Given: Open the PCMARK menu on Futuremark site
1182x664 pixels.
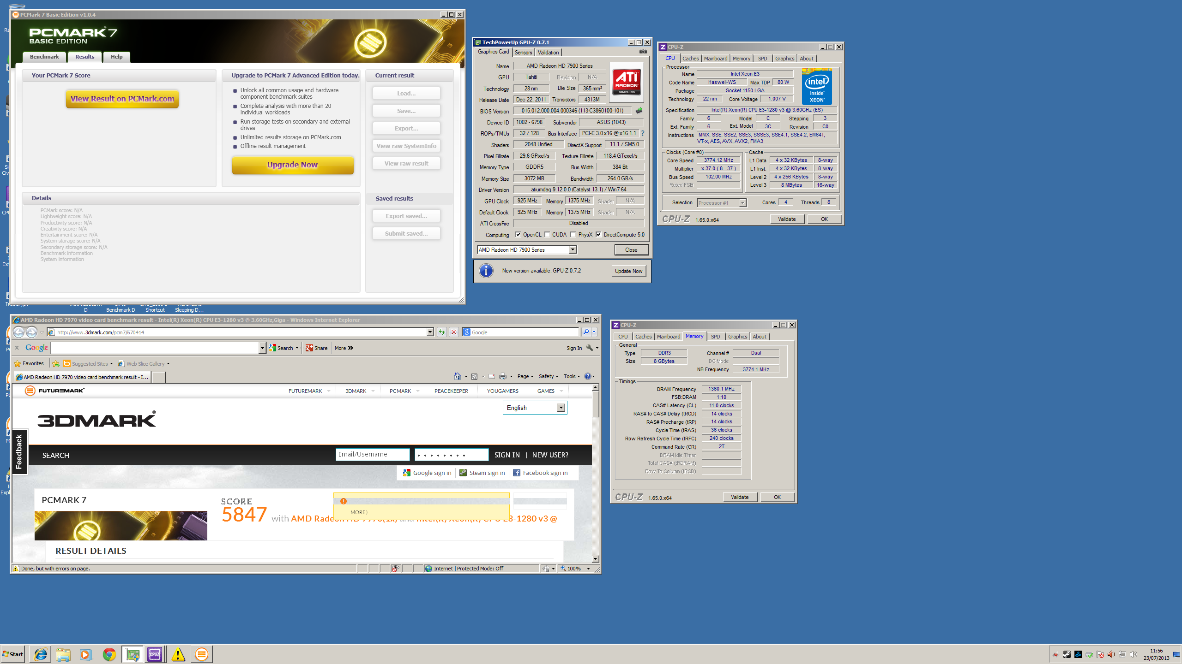Looking at the screenshot, I should (x=404, y=391).
